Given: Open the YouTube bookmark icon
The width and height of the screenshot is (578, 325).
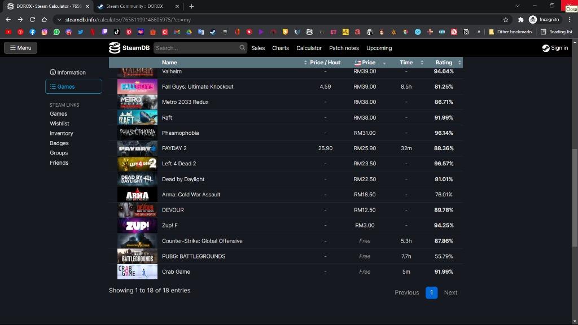Looking at the screenshot, I should (x=8, y=32).
